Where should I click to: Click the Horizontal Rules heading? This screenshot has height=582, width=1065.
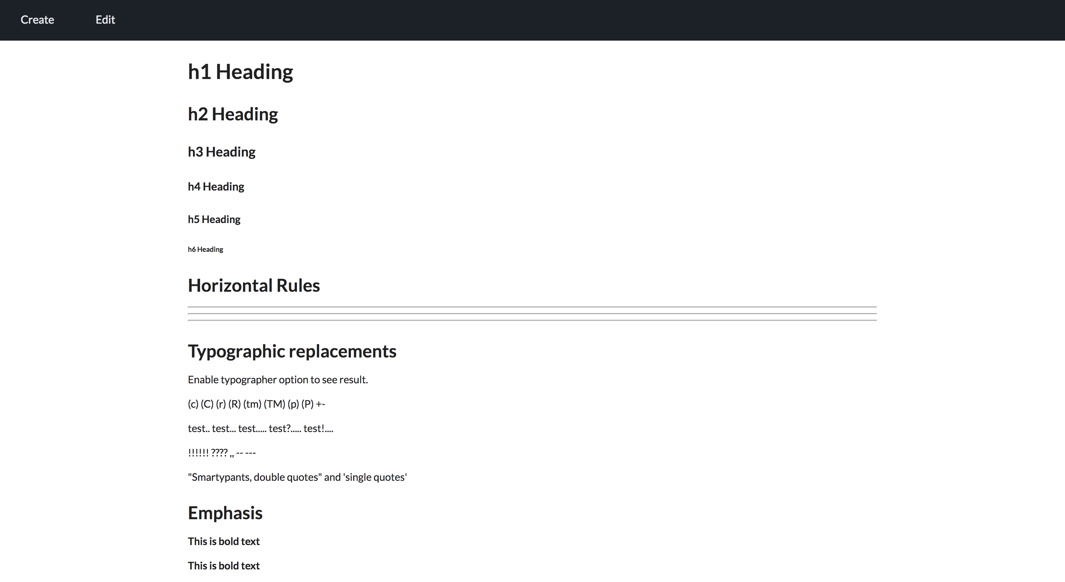click(x=253, y=285)
